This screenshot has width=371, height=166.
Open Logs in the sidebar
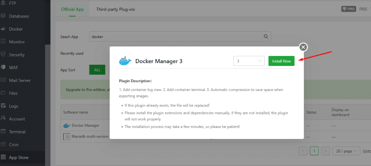14,106
